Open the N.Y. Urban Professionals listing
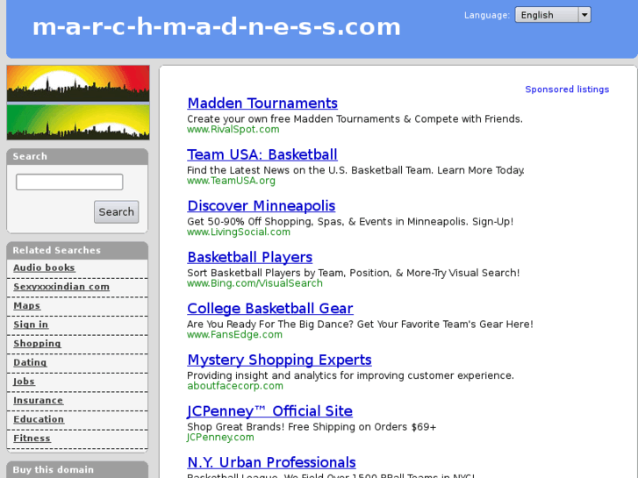 pyautogui.click(x=271, y=462)
